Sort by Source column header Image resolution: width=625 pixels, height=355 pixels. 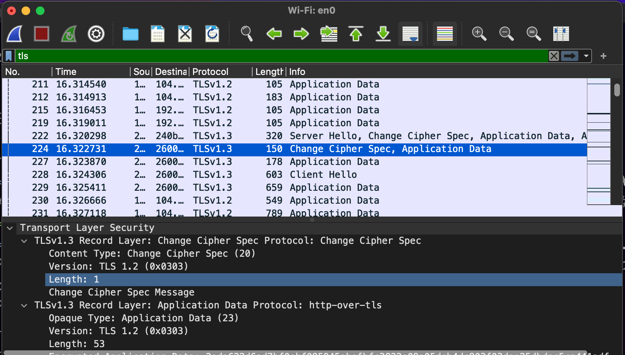click(x=141, y=72)
